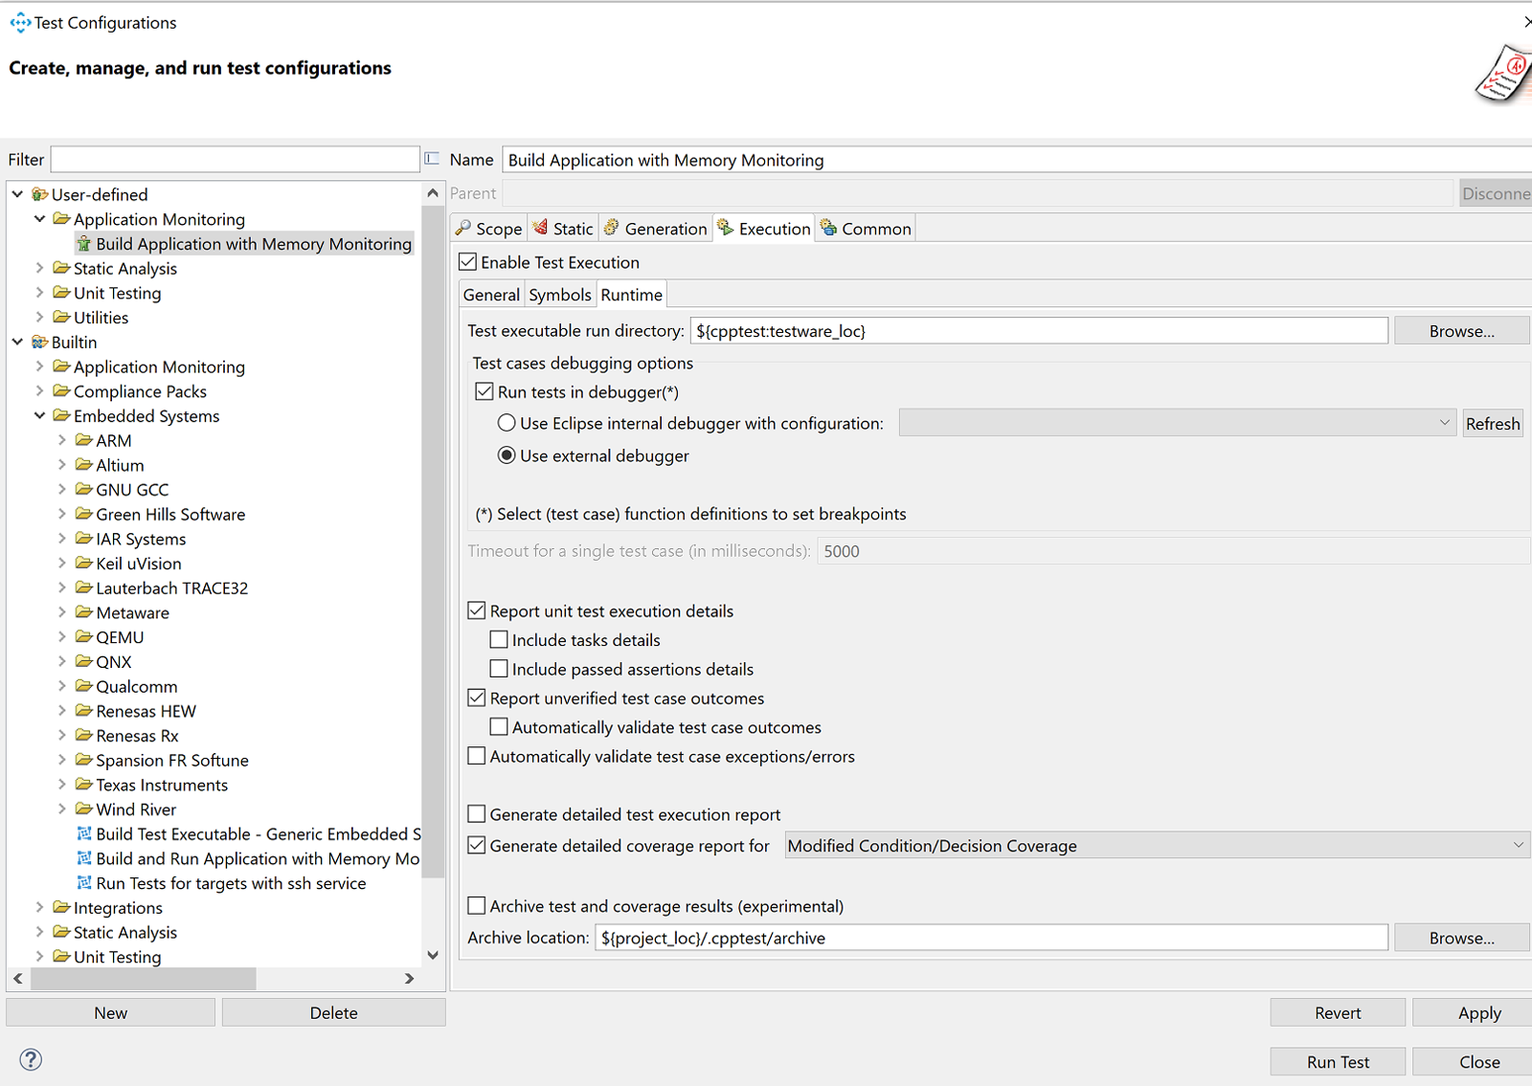Screen dimensions: 1532x1086
Task: Enable Automatically validate test case outcomes
Action: coord(499,727)
